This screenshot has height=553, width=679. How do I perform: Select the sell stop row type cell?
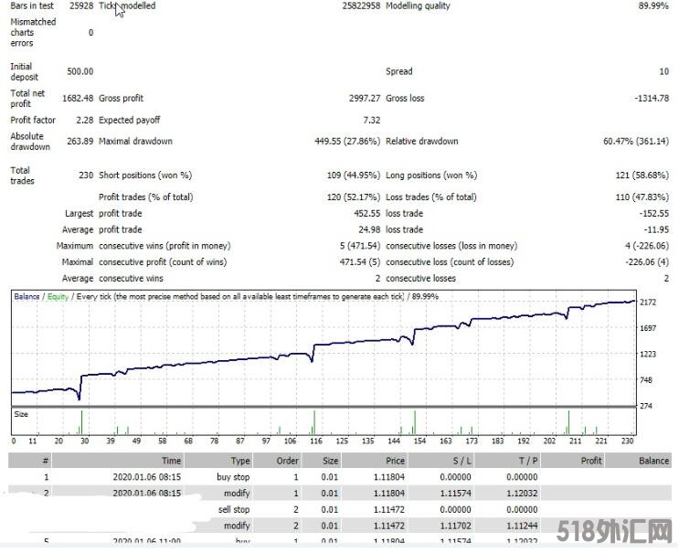234,510
